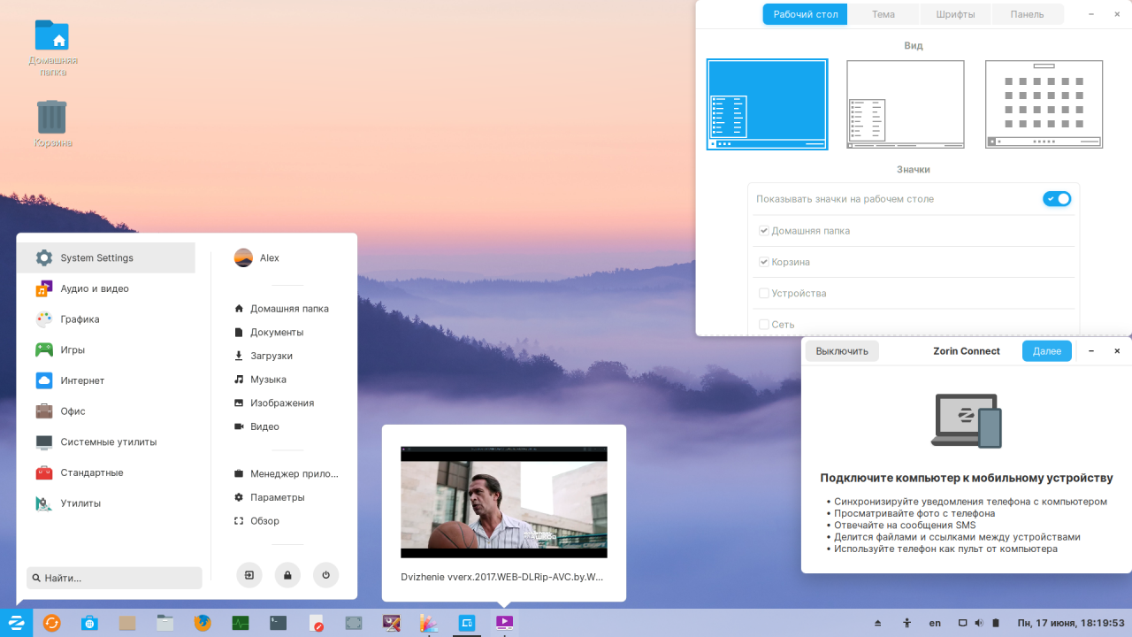Open Видео in start menu
The height and width of the screenshot is (637, 1132).
256,426
